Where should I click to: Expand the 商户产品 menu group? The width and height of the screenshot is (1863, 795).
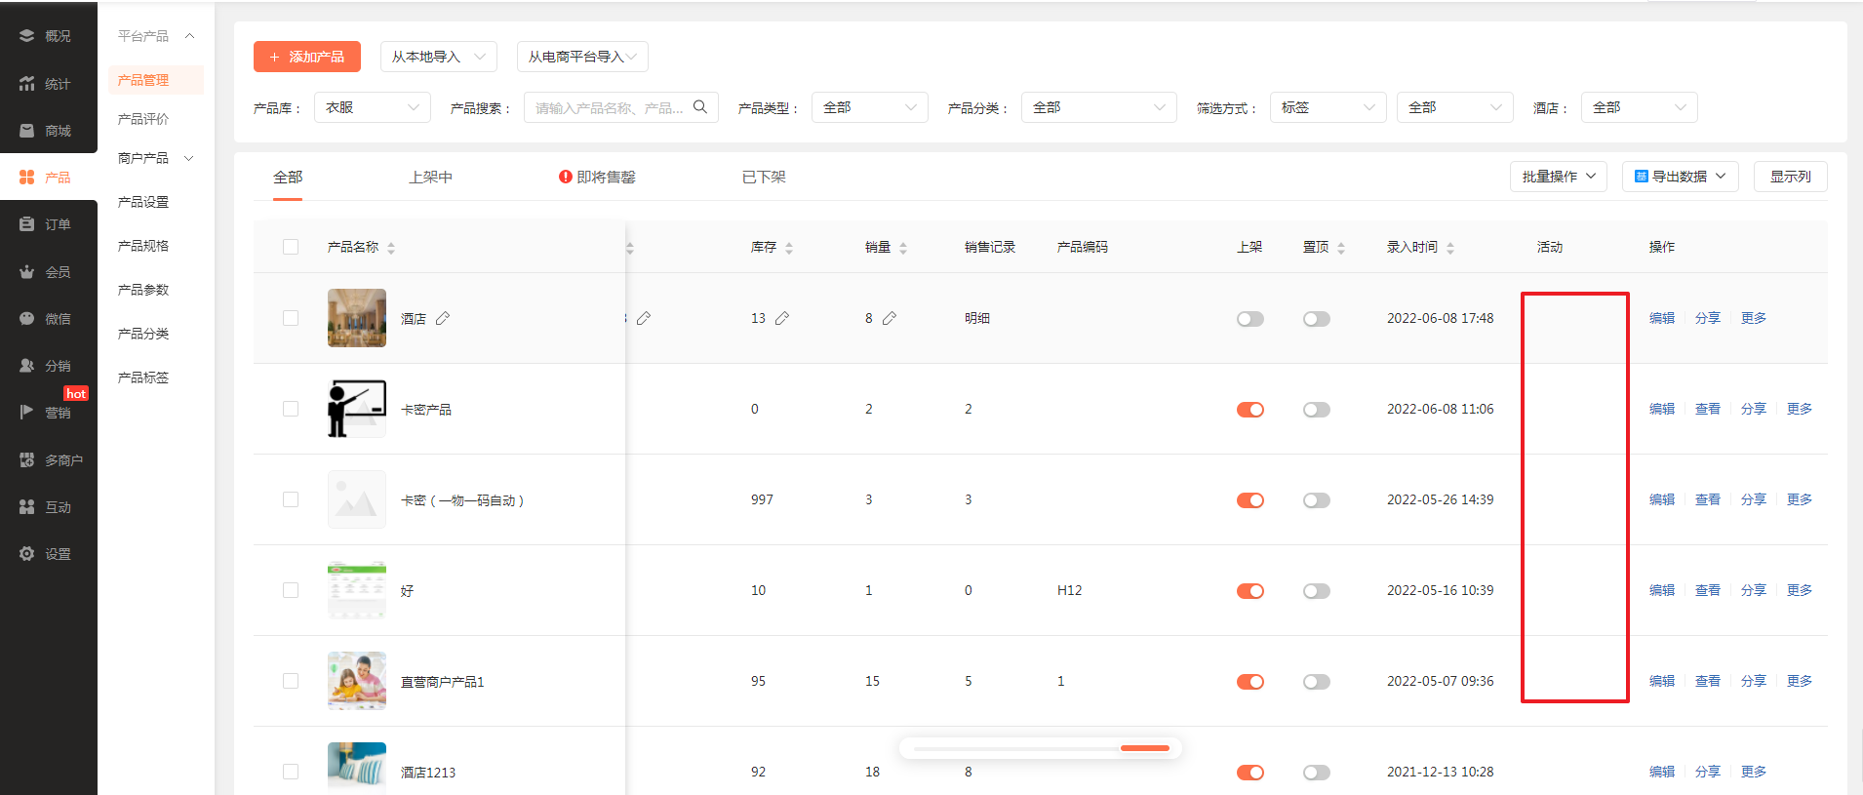click(x=156, y=158)
